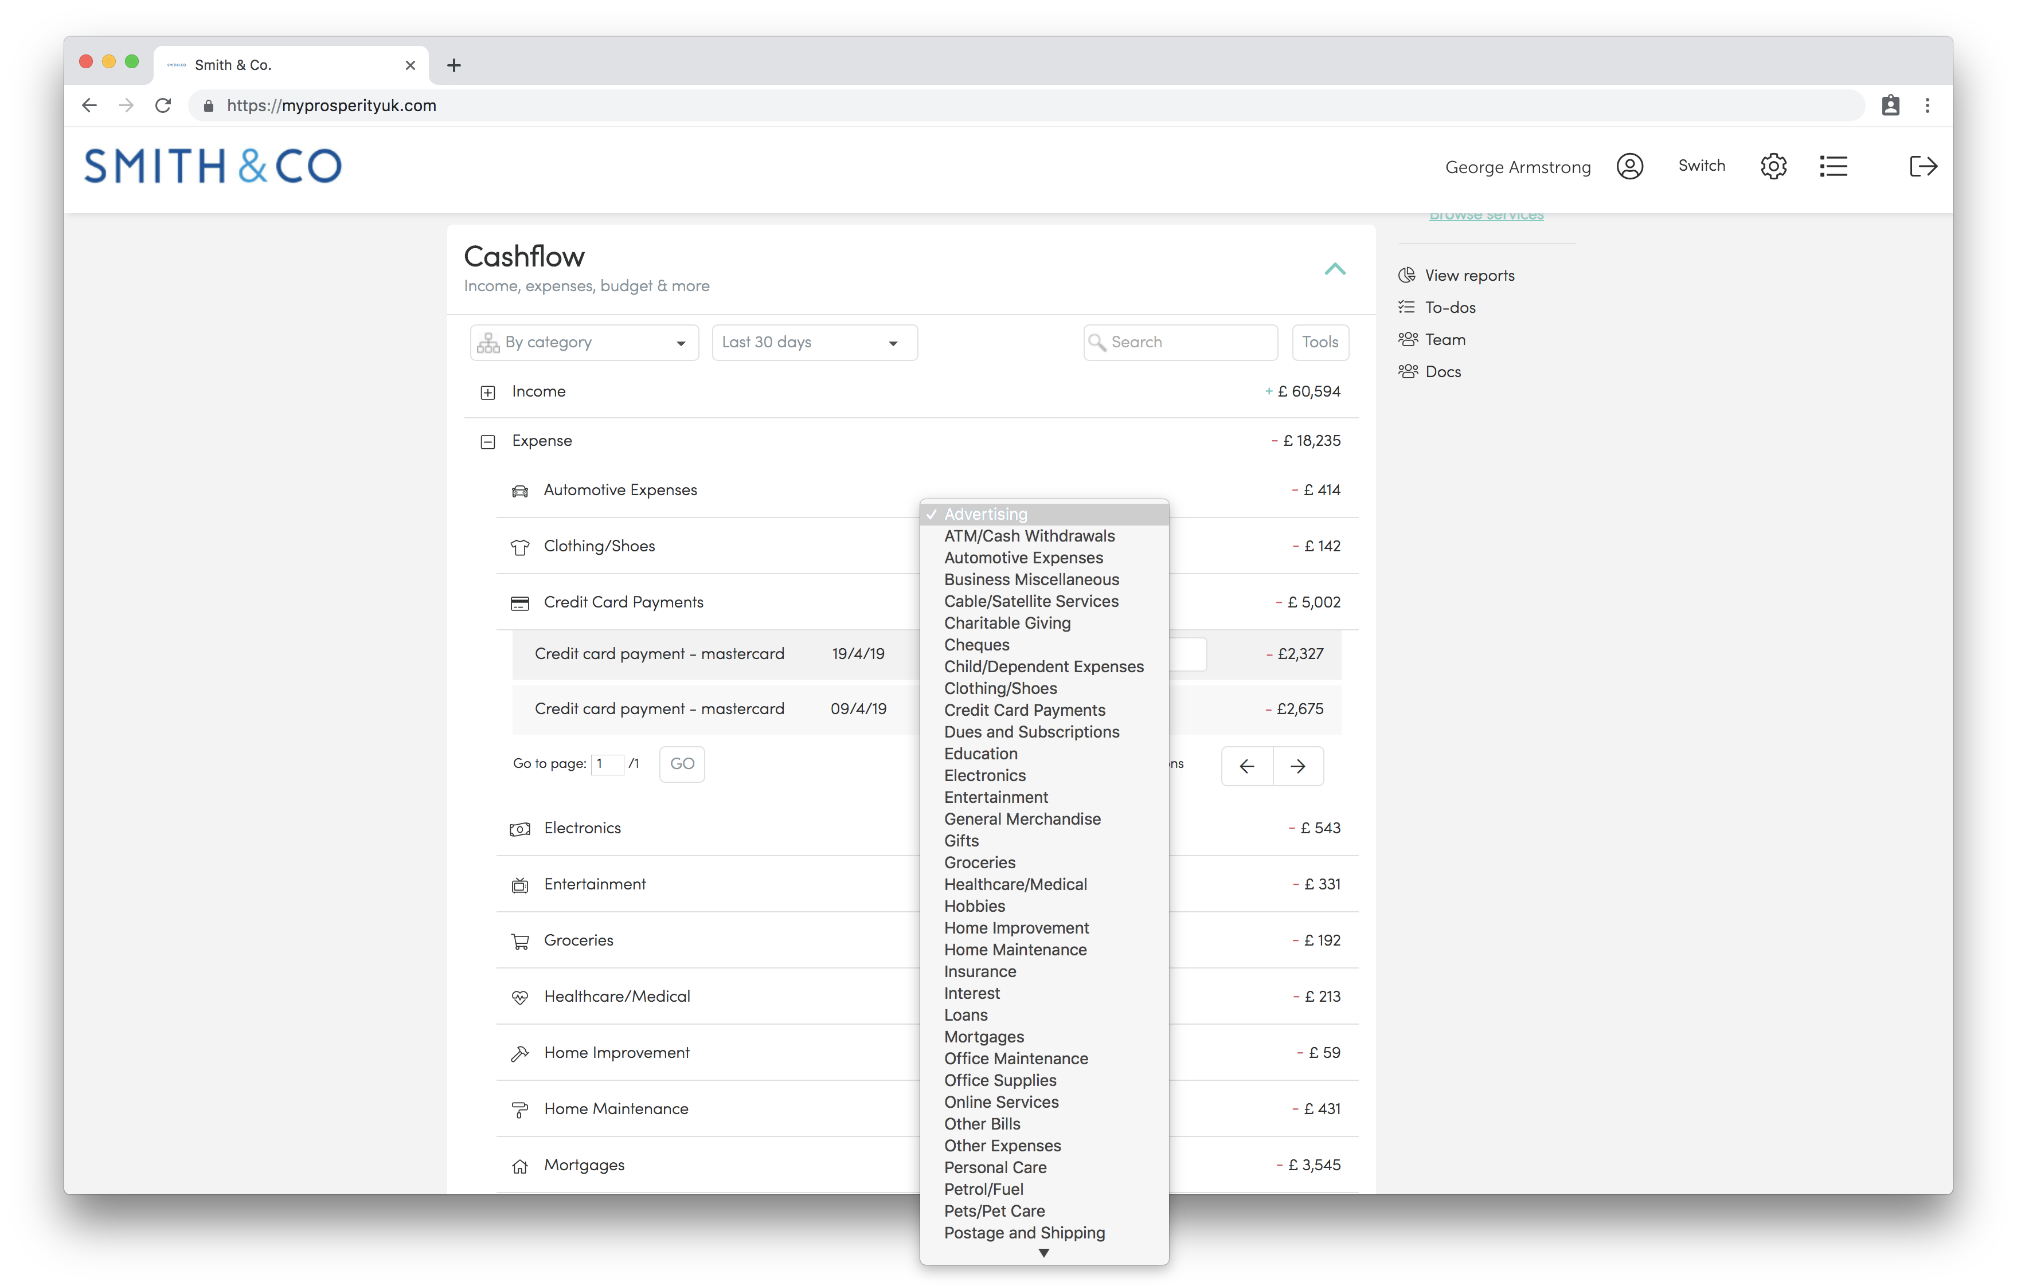Click the Switch link in header
Viewport: 2017px width, 1286px height.
1701,166
